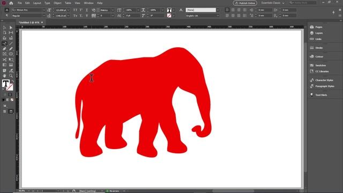
Task: Click the Home icon in top bar
Action: coord(11,3)
